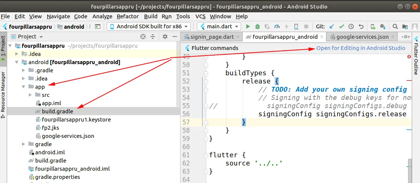Open Project Structure folder icon
This screenshot has width=420, height=183.
405,26
